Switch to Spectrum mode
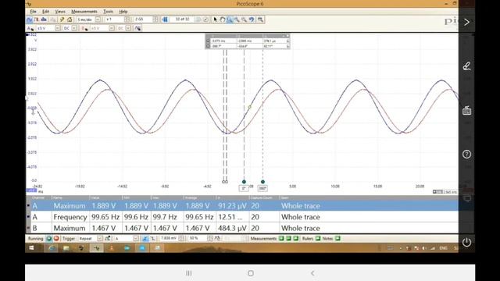 [44, 20]
